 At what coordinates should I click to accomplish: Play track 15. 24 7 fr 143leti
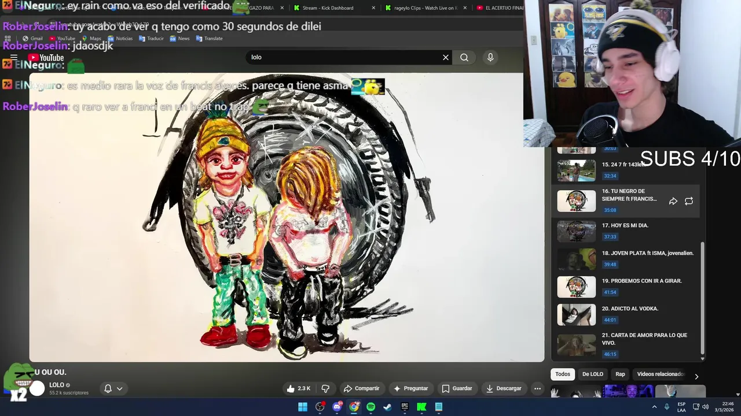click(625, 170)
